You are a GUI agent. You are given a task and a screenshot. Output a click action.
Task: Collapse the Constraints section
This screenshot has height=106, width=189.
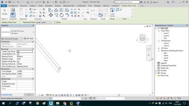click(33, 42)
